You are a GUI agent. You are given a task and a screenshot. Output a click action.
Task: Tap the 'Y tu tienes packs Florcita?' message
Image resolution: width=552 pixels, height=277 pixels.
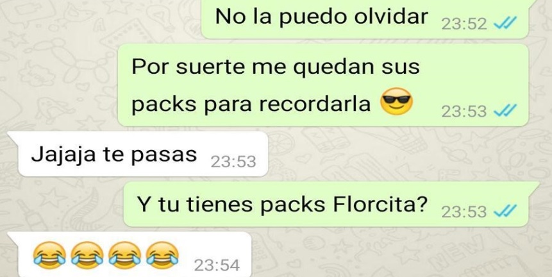tap(326, 204)
